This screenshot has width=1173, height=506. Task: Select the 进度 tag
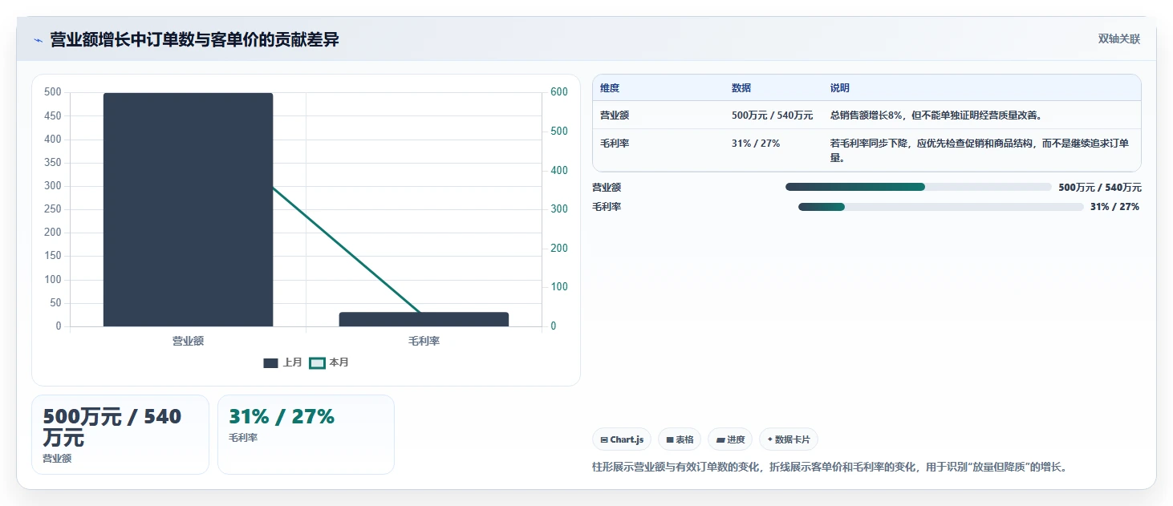730,439
